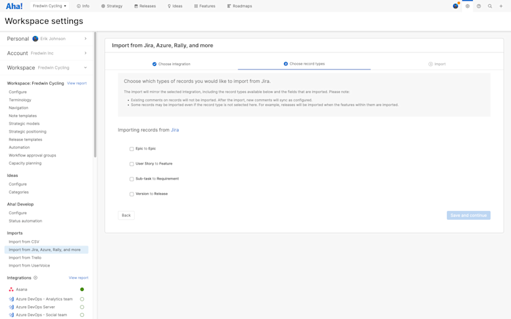Open Configure under Ideas
Screen dimensions: 511x319
pyautogui.click(x=18, y=184)
